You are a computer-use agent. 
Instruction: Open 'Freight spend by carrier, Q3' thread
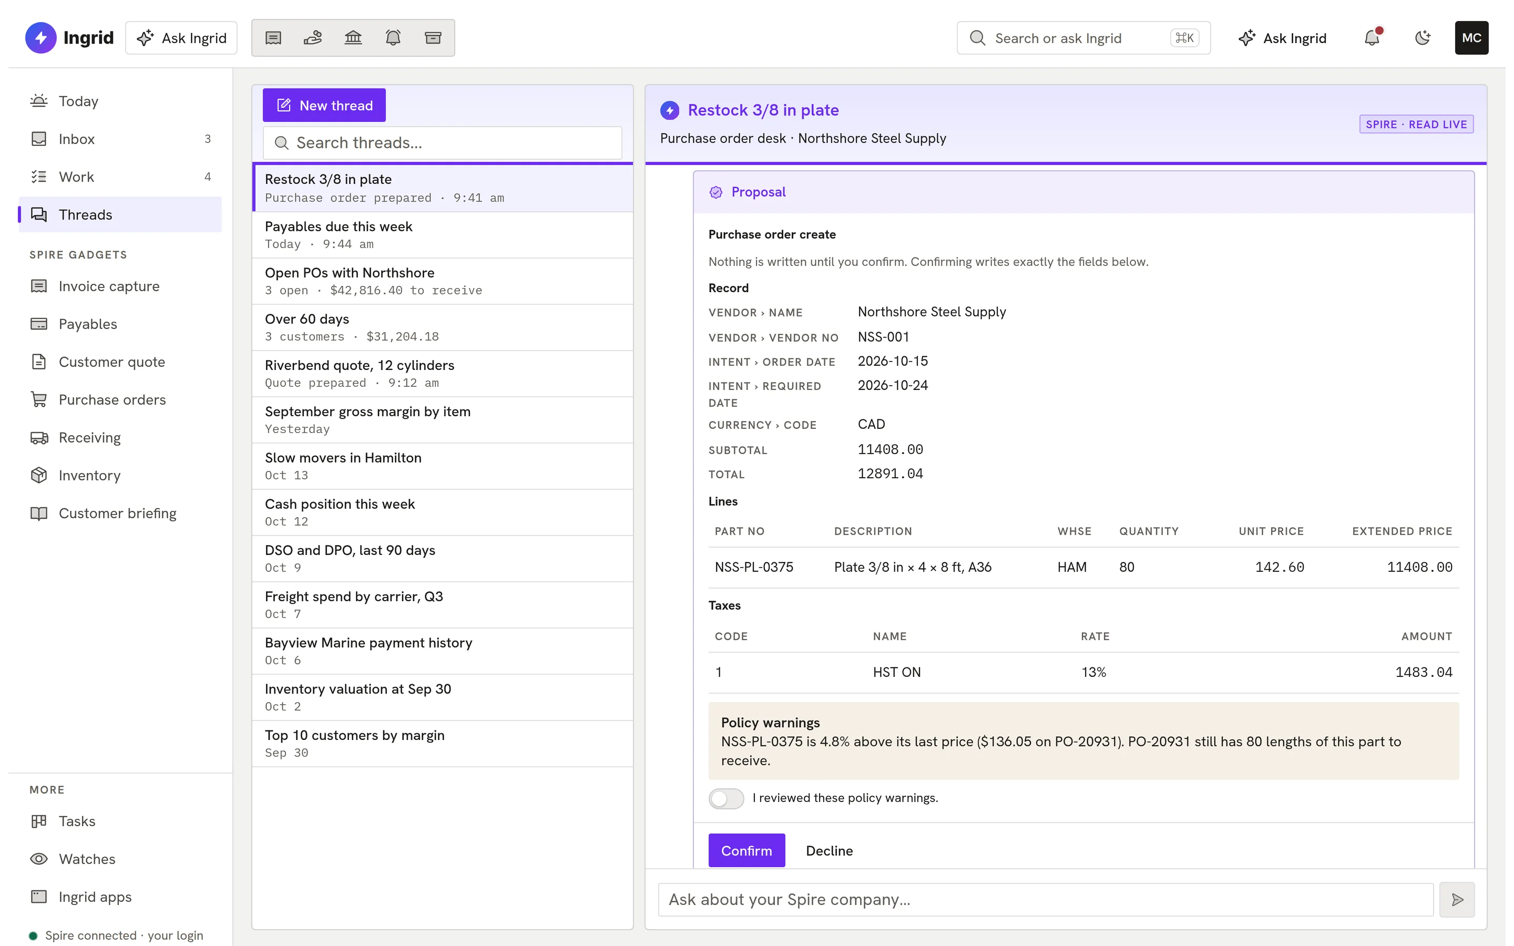[442, 605]
